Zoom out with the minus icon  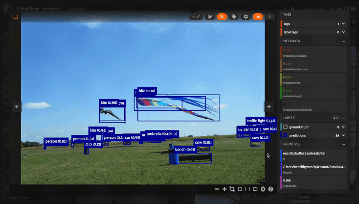(x=217, y=189)
